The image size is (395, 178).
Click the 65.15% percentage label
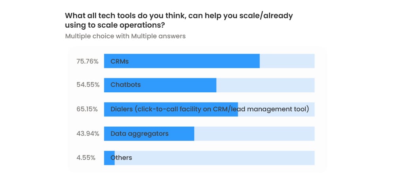87,109
